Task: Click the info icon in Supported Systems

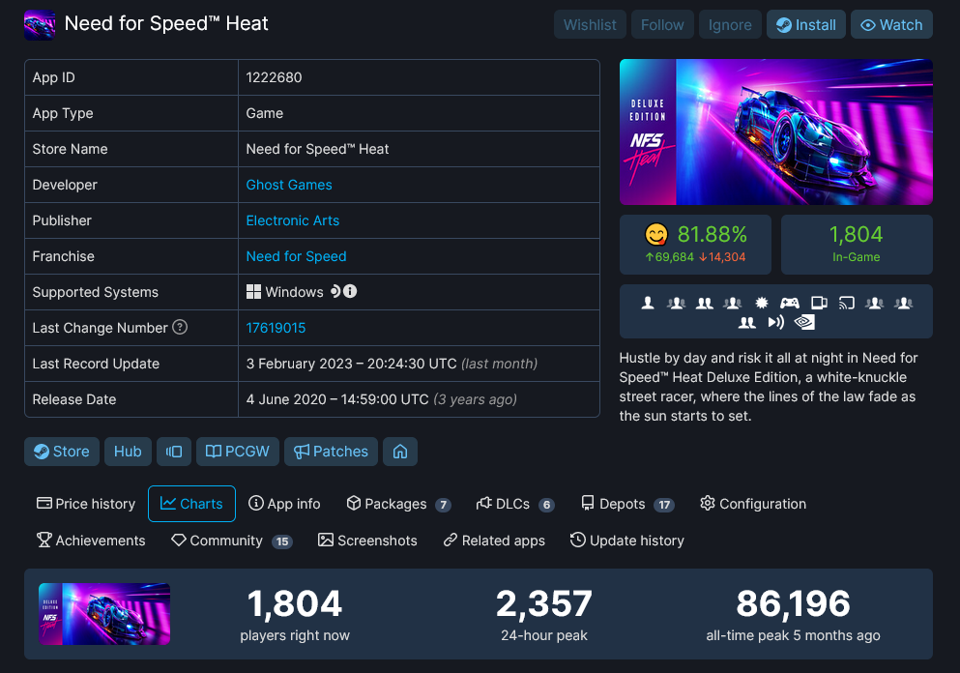Action: click(350, 291)
